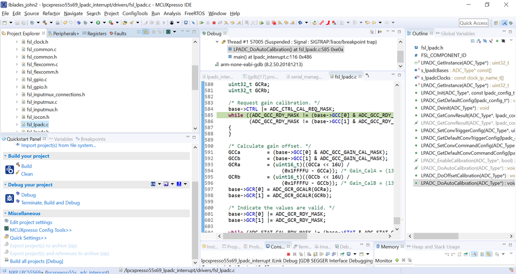The width and height of the screenshot is (516, 274).
Task: Collapse Thread #1 in Debug view
Action: click(216, 42)
